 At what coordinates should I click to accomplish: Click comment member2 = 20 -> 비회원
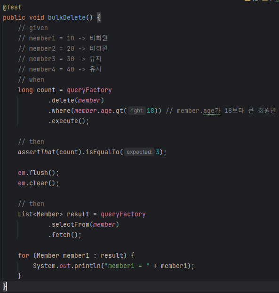pos(63,48)
